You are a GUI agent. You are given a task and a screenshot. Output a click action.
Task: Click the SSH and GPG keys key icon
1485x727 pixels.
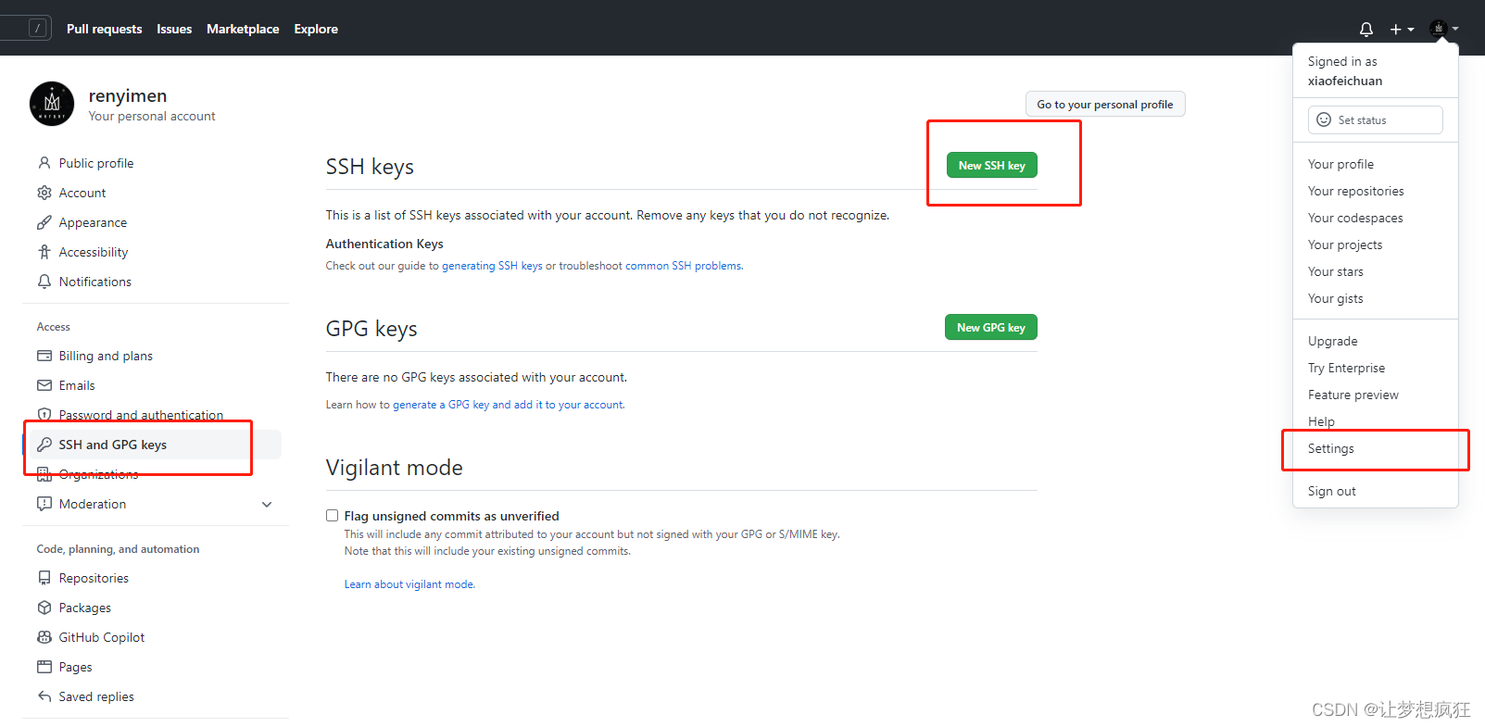44,445
